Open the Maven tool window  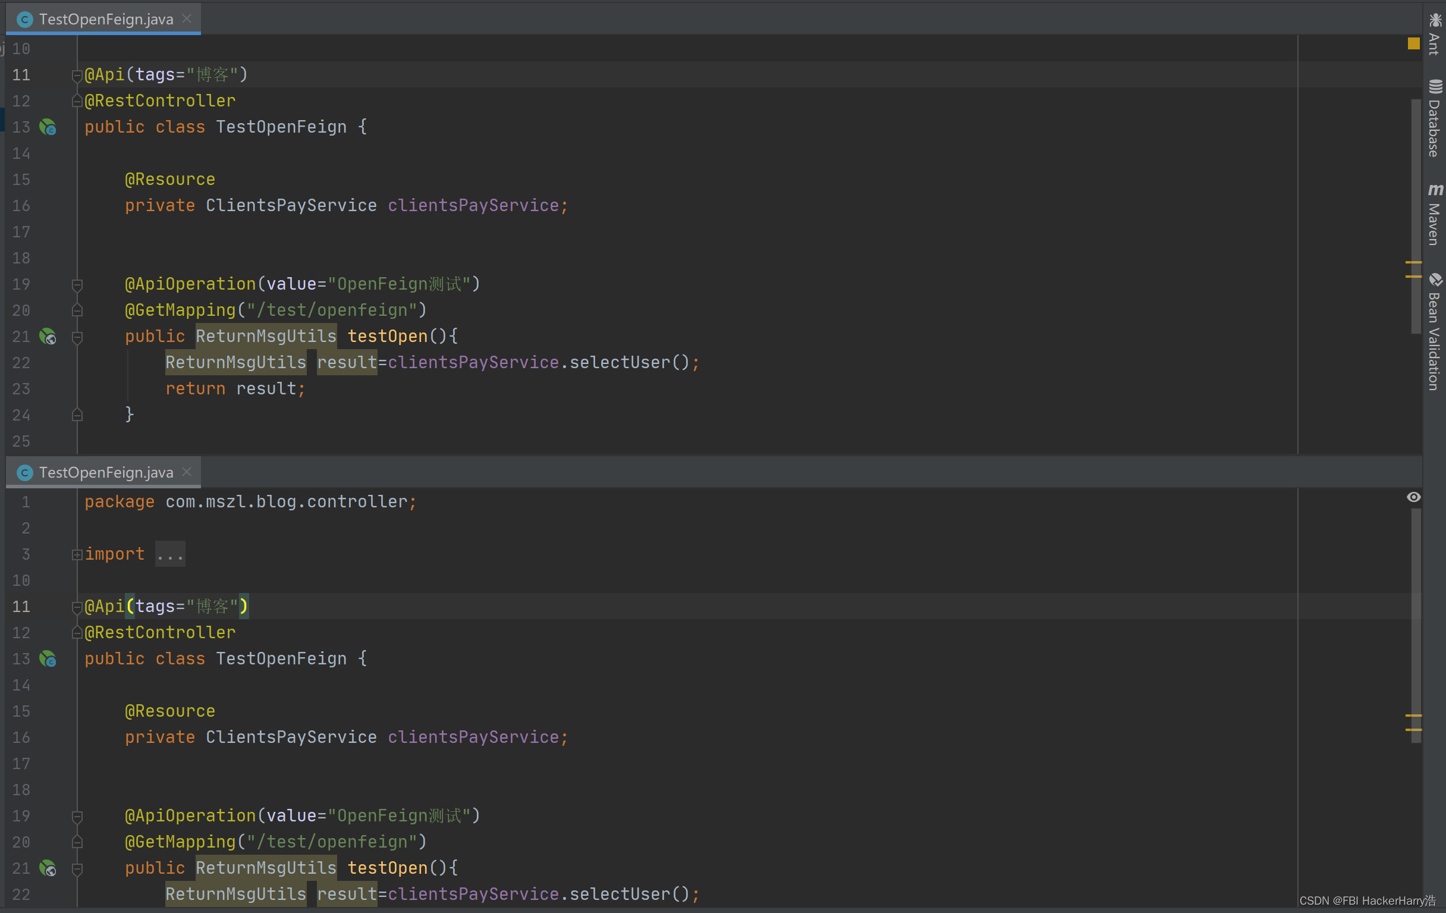pos(1435,215)
